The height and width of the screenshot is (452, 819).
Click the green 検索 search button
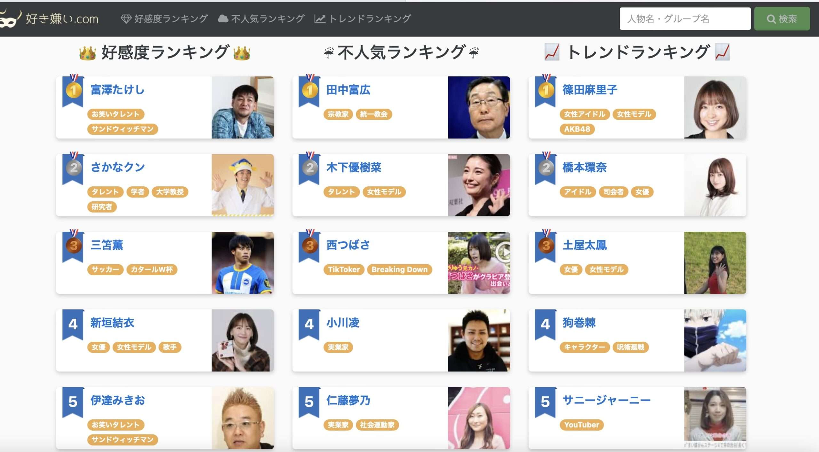pos(782,19)
